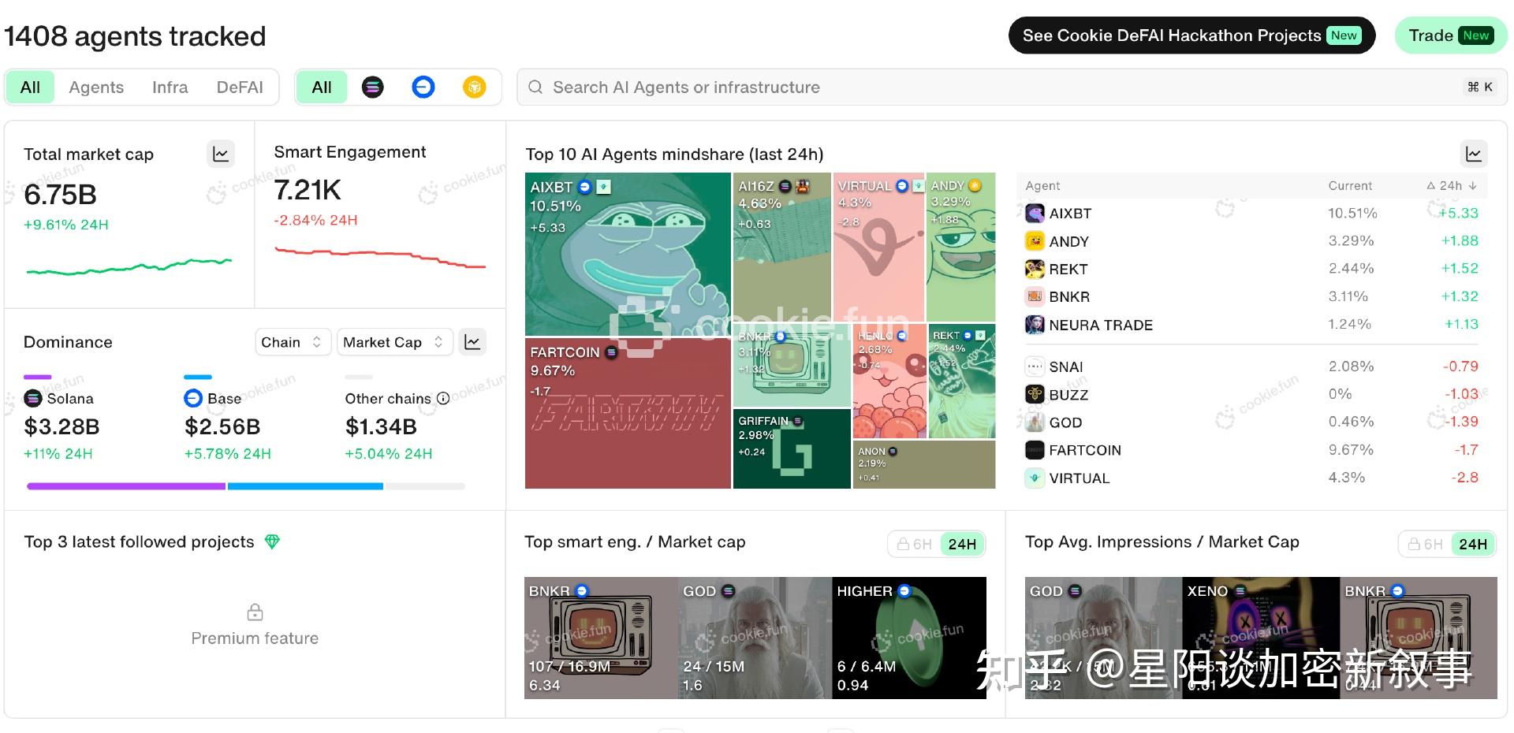Select locked 6H in Top smart eng. panel
The image size is (1514, 733).
click(x=915, y=544)
